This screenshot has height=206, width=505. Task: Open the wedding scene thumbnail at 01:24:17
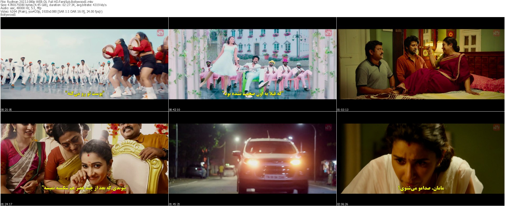[x=84, y=159]
